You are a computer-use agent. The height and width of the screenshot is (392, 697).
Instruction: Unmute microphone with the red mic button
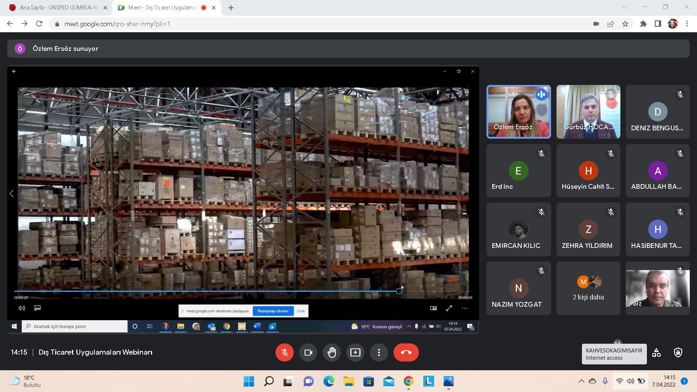point(284,352)
